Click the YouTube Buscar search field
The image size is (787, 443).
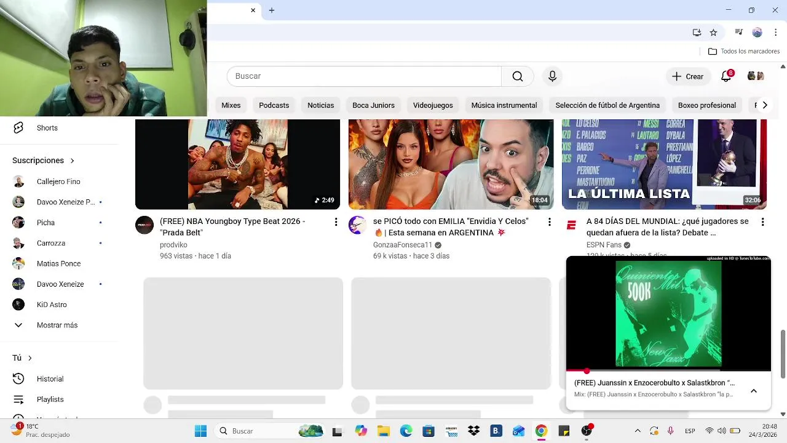tap(364, 76)
